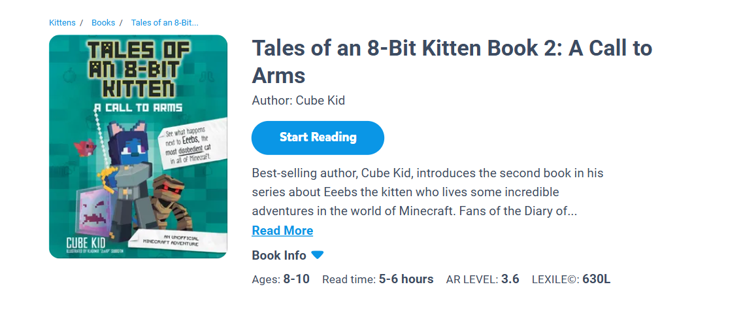Select the Author: Cube Kid text

tap(298, 101)
